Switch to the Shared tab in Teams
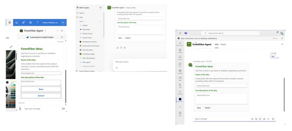The height and width of the screenshot is (131, 292). coord(223,44)
